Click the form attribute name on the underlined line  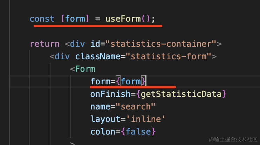(100, 82)
